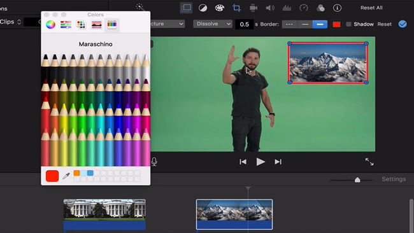Open the Picture in Picture style dropdown

[x=168, y=24]
